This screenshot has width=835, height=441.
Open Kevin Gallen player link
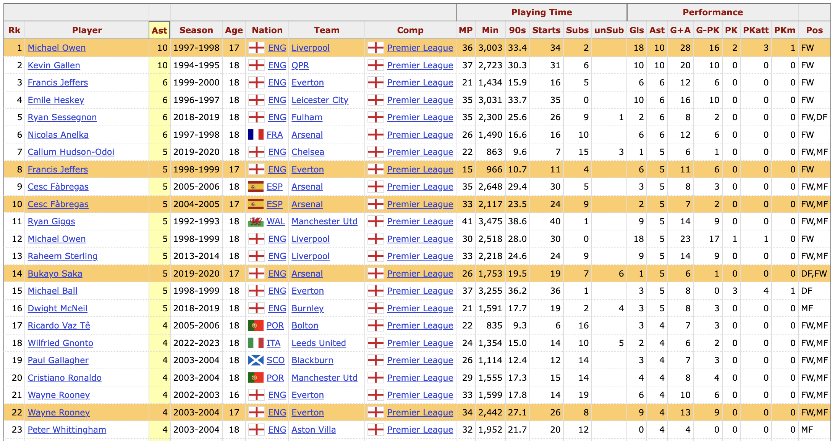pyautogui.click(x=54, y=65)
